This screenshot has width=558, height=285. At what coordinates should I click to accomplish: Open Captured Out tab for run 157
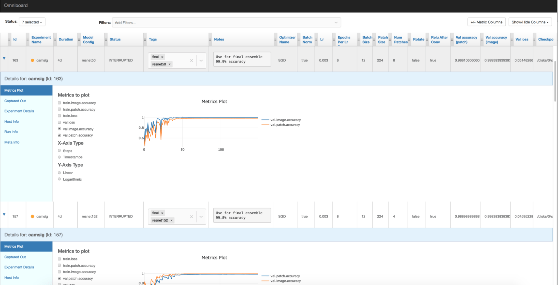coord(15,257)
